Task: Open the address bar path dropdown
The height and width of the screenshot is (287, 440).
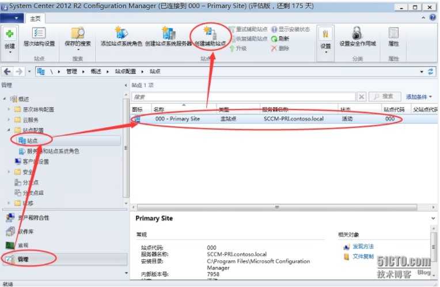Action: 422,71
